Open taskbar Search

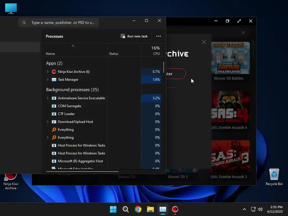click(126, 209)
